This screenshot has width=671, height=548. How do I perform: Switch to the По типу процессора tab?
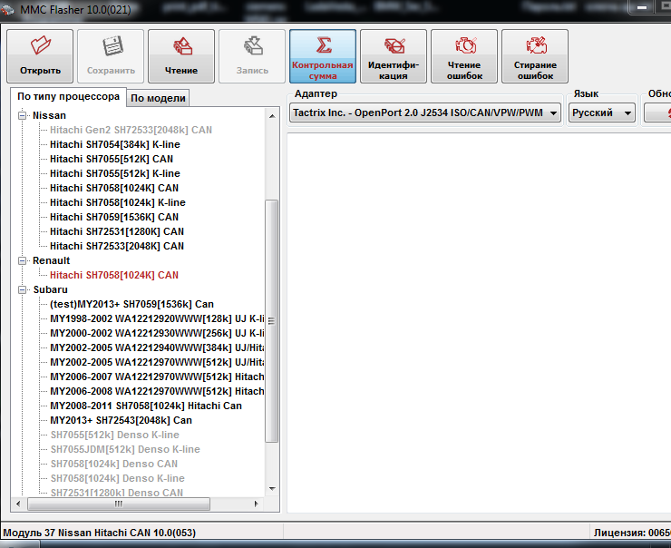[x=69, y=97]
